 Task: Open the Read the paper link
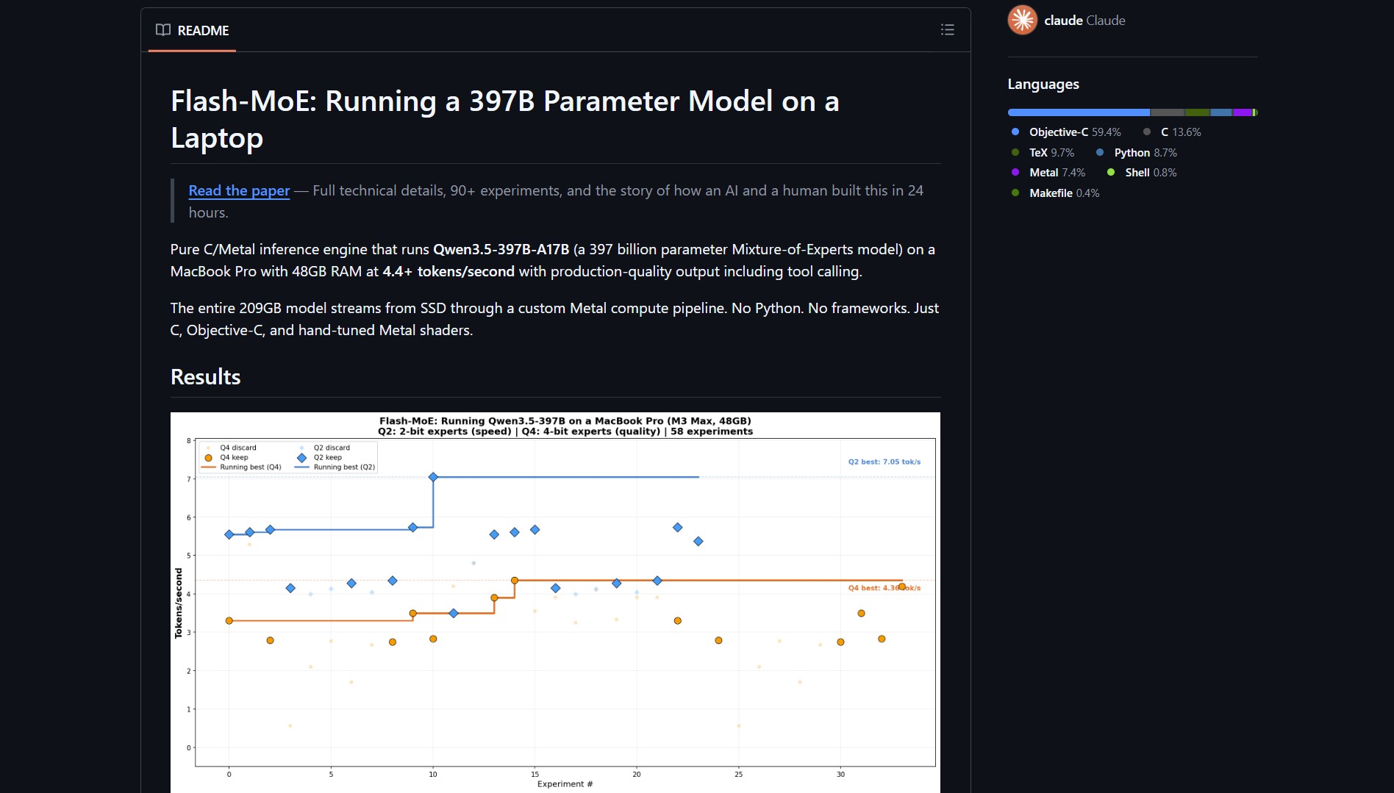pyautogui.click(x=239, y=191)
